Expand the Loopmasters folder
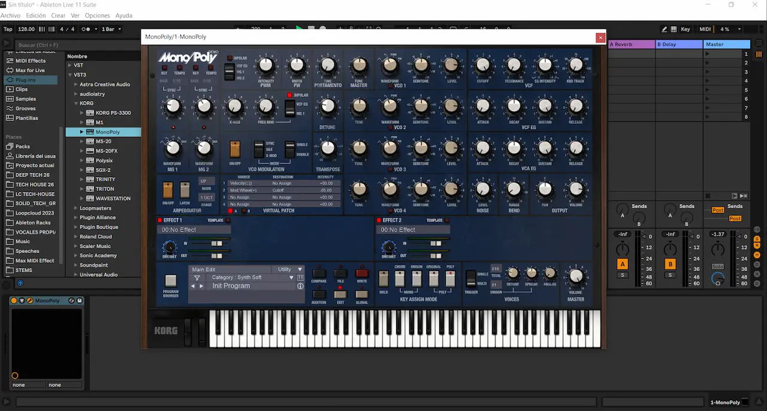Image resolution: width=767 pixels, height=411 pixels. tap(76, 208)
